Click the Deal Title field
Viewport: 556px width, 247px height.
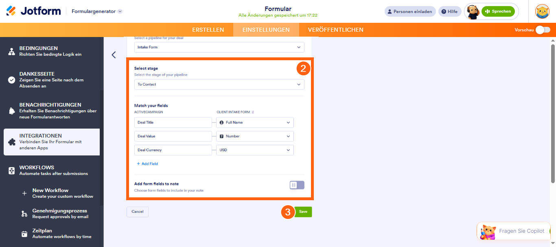(173, 122)
